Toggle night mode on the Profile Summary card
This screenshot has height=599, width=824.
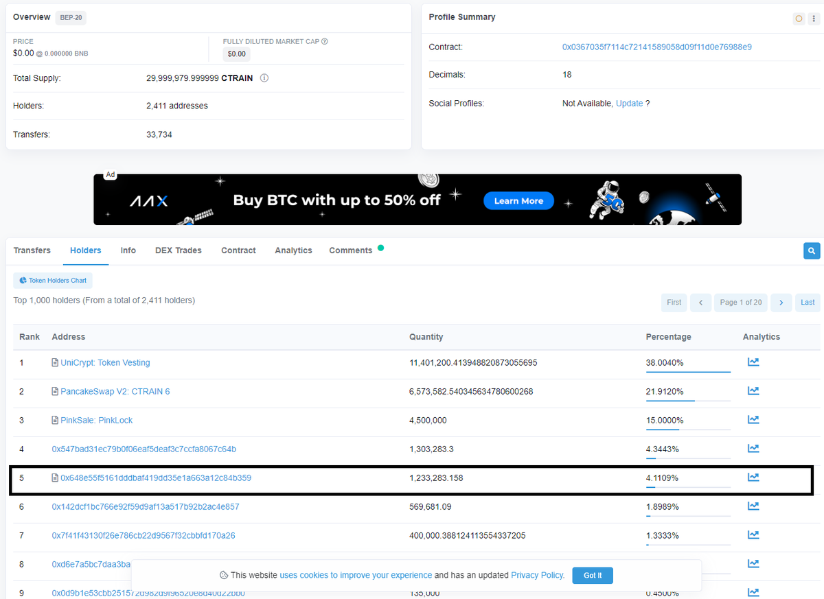(x=798, y=19)
